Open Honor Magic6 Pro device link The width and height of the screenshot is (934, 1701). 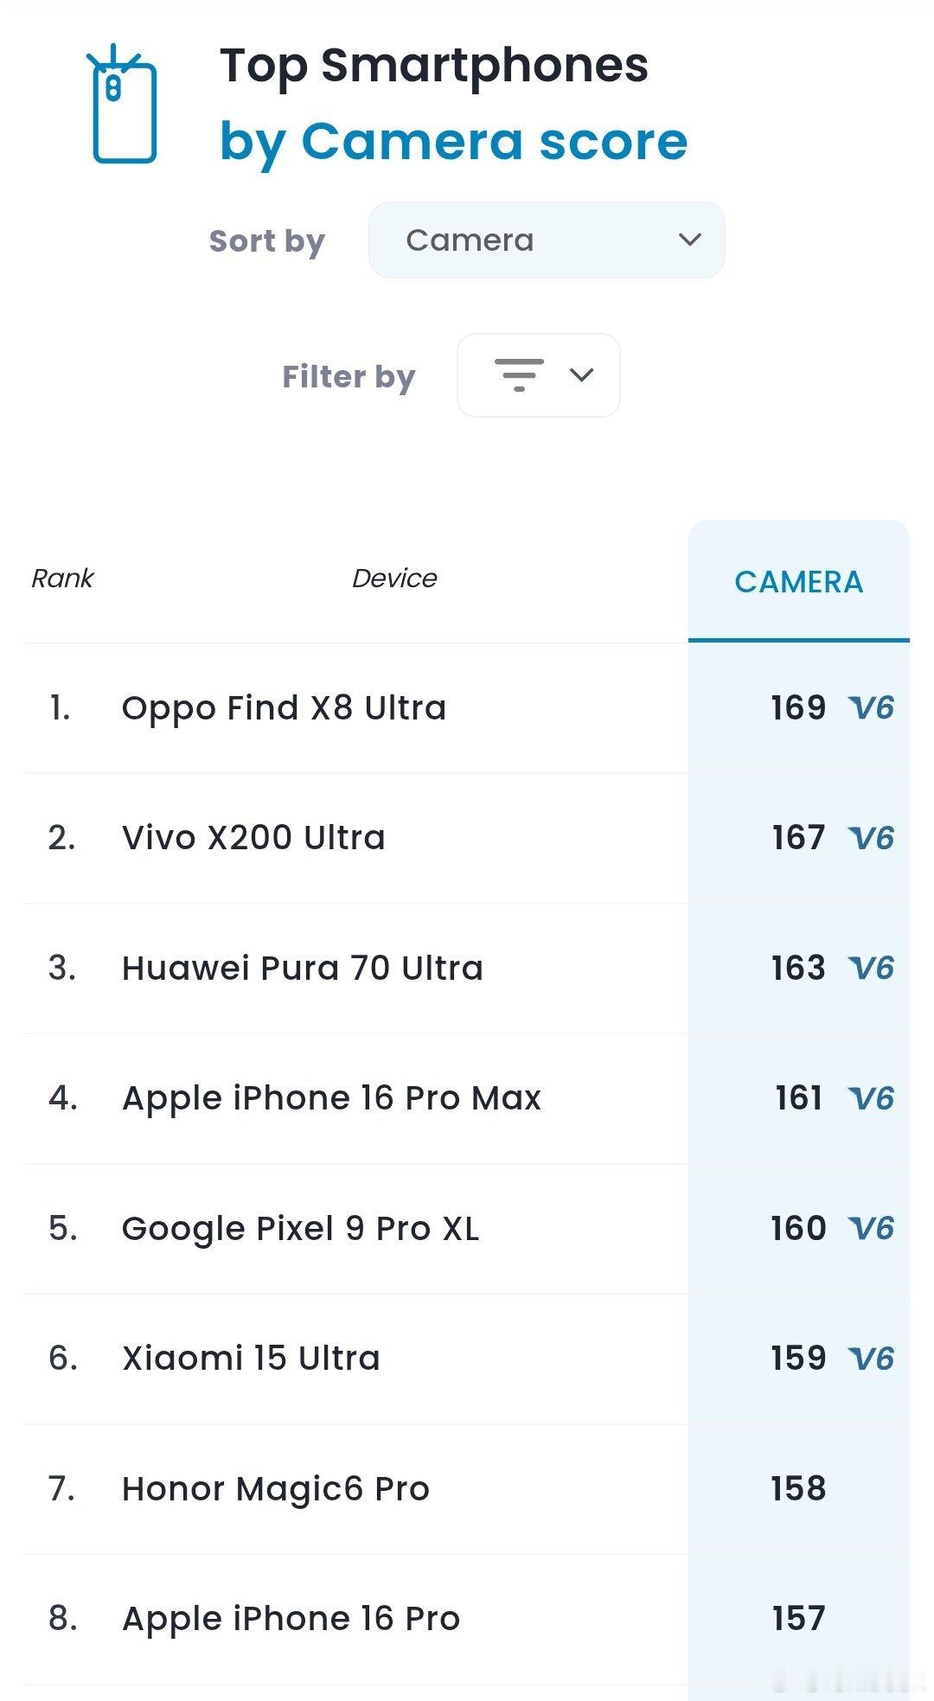(x=276, y=1489)
